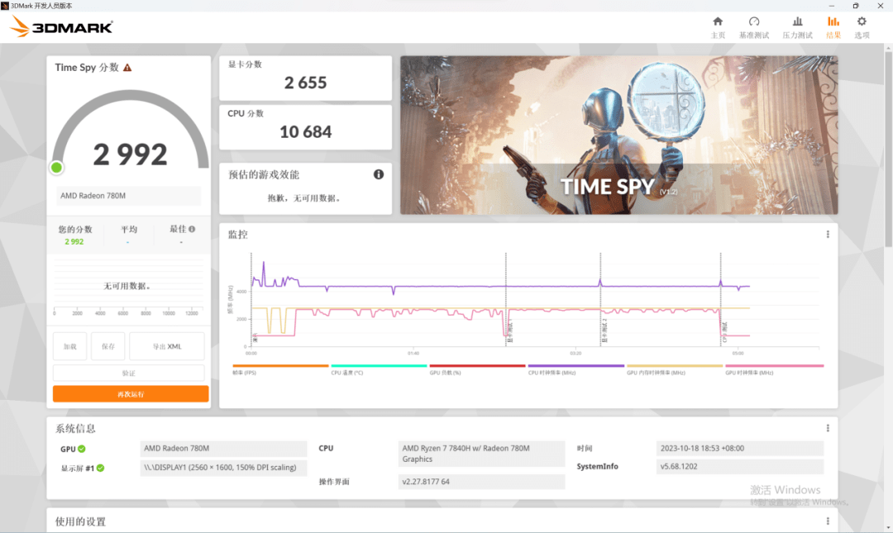Viewport: 893px width, 533px height.
Task: Click the \\.\DISPLAY1 display info field
Action: [x=223, y=468]
